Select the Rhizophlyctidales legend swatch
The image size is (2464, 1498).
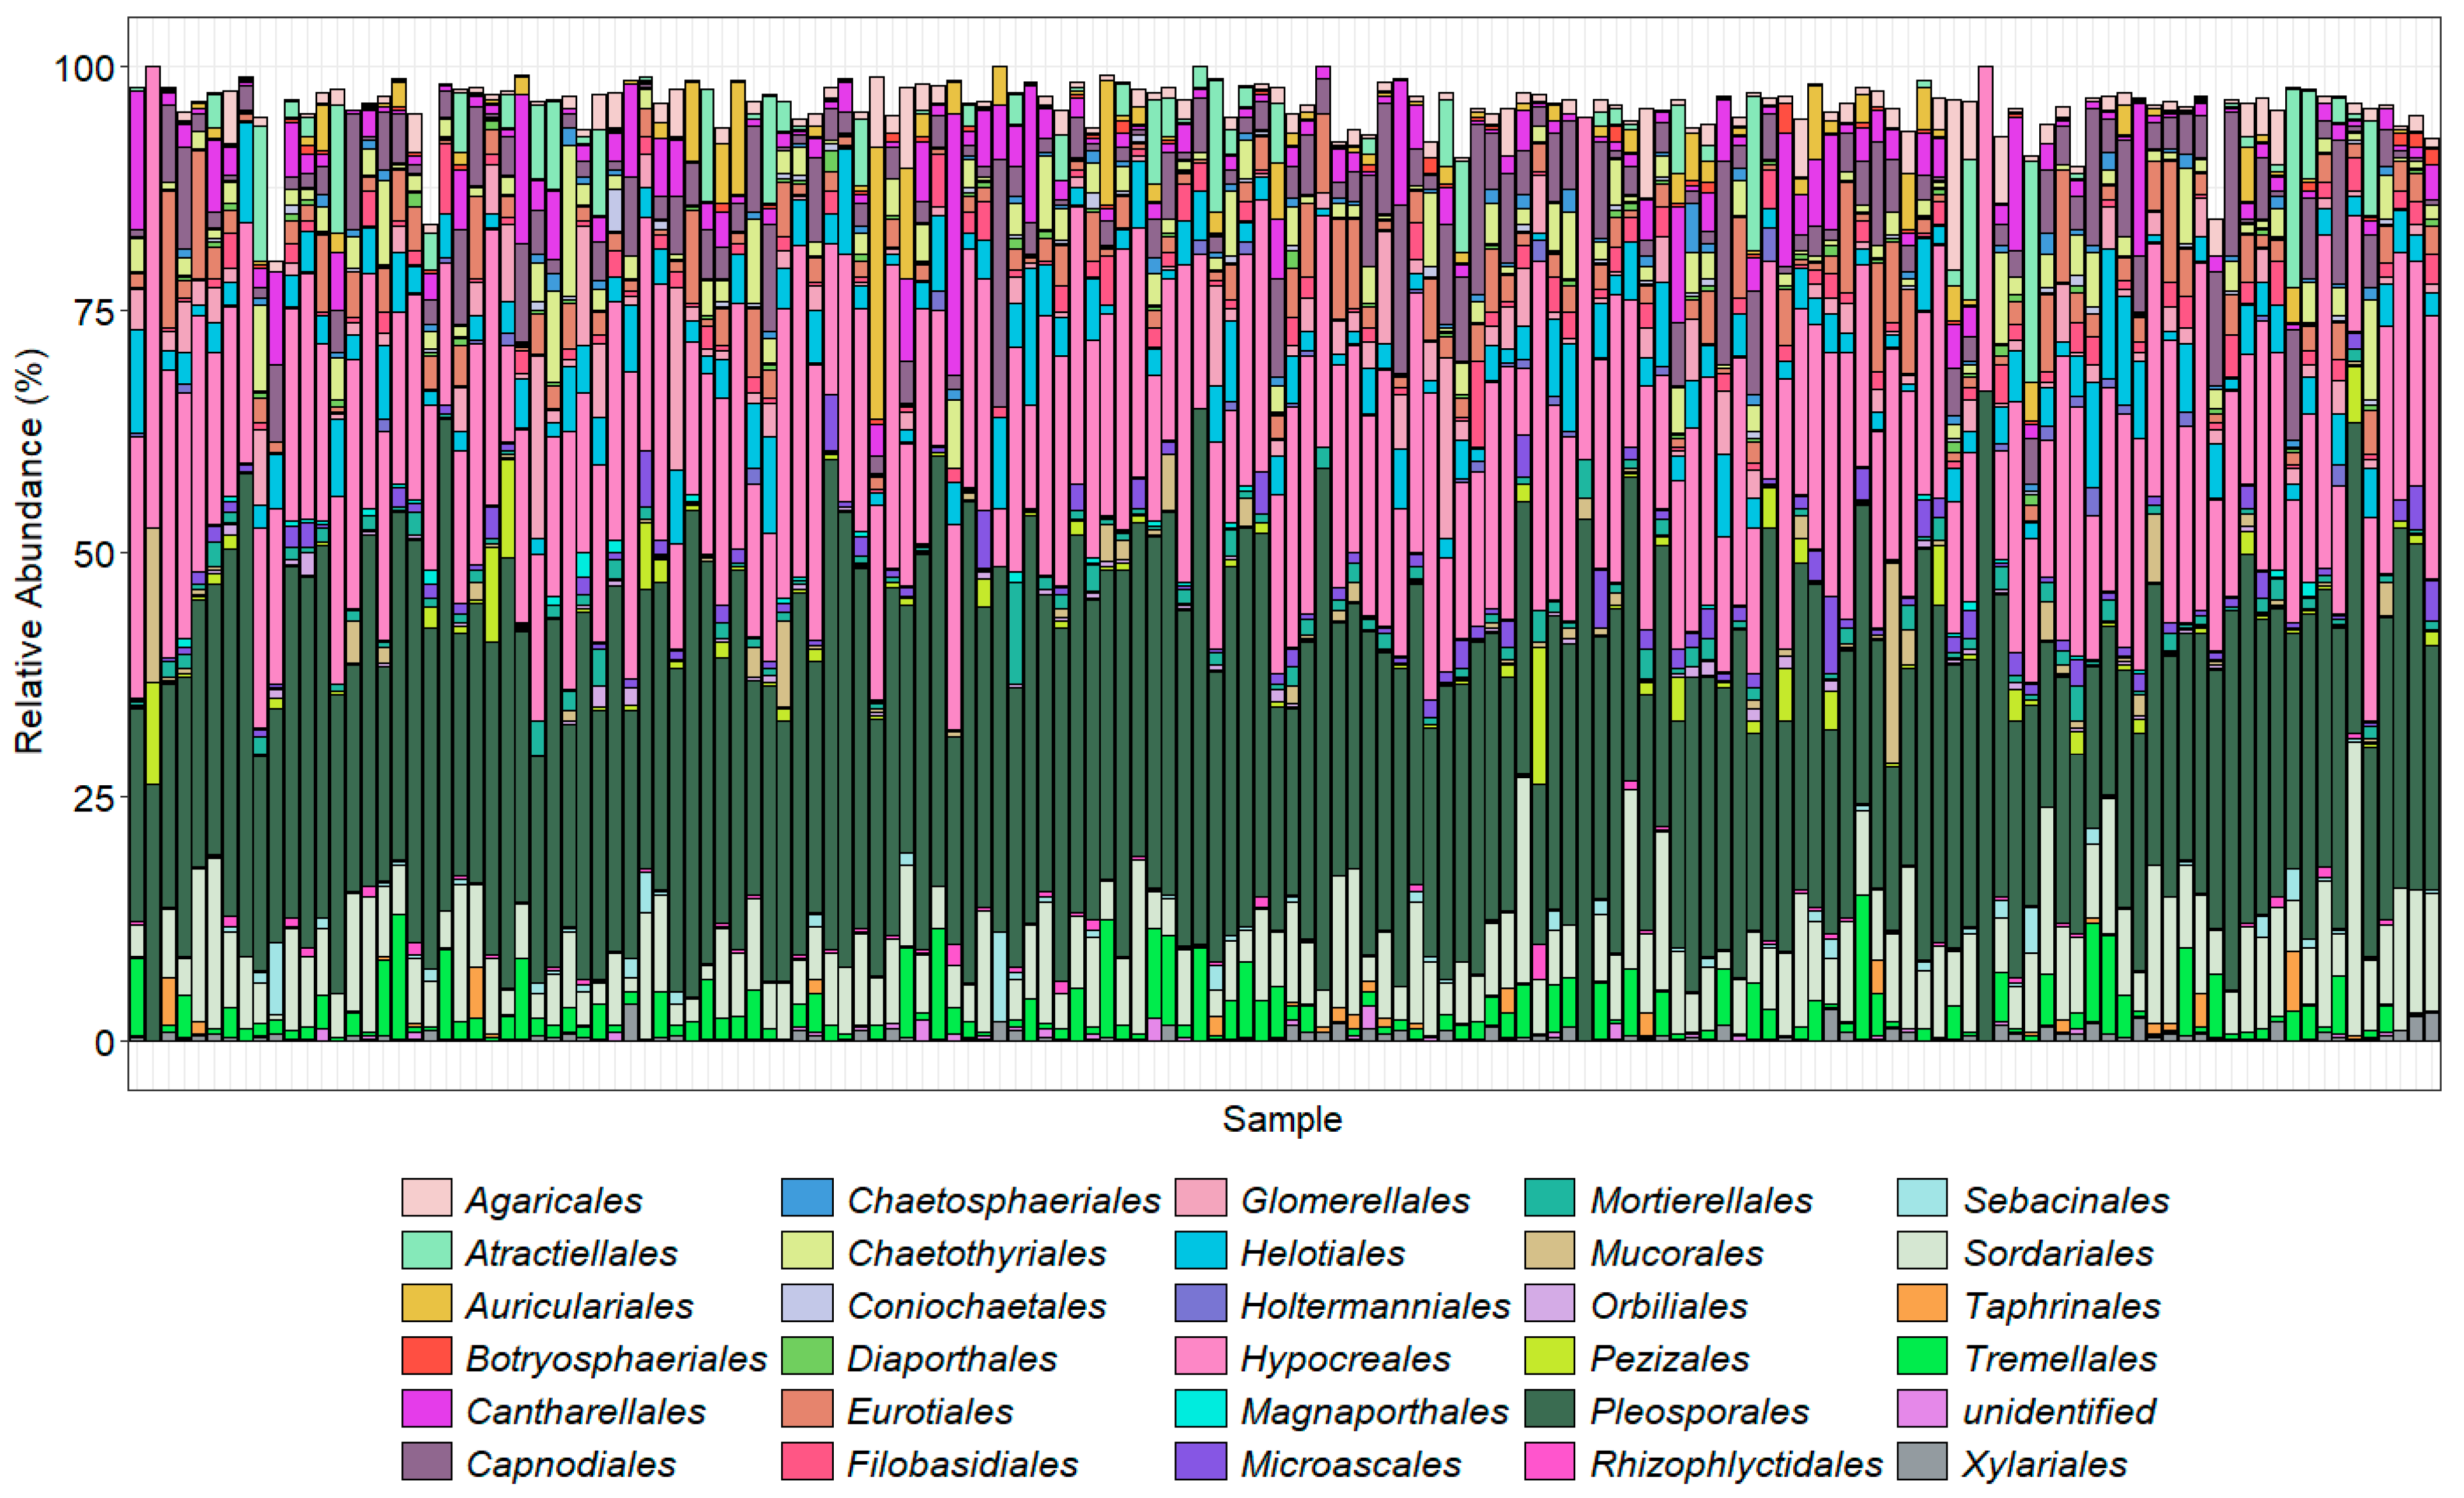point(1551,1461)
